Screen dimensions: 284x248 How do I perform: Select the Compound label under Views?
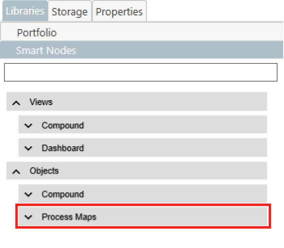coord(63,125)
